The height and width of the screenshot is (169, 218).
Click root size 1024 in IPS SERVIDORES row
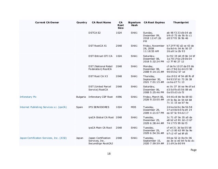click(x=119, y=107)
